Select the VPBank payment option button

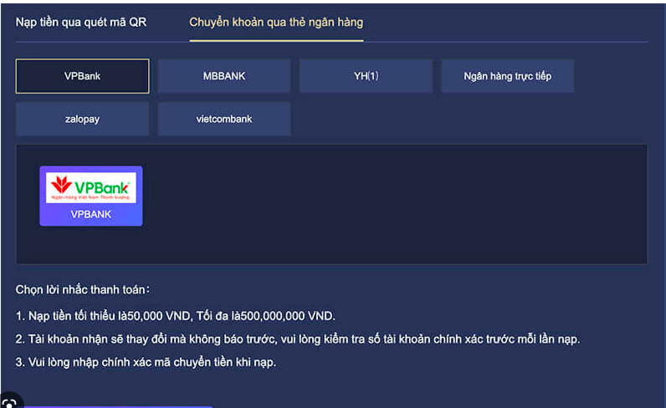point(82,76)
